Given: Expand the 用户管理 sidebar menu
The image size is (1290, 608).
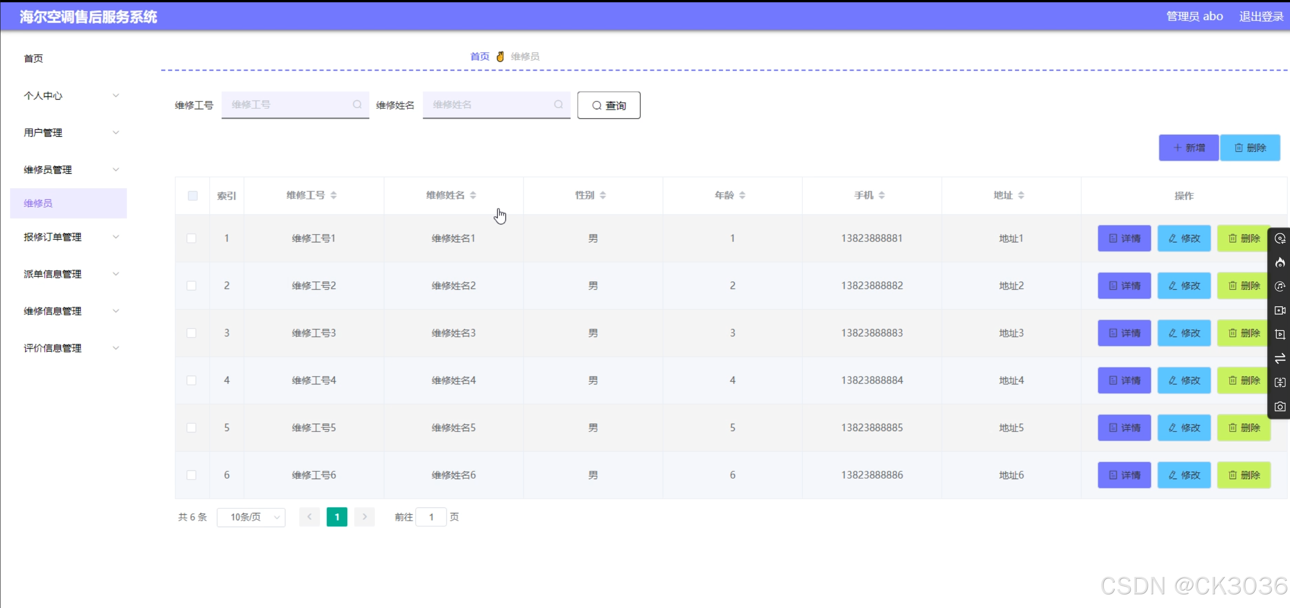Looking at the screenshot, I should (x=70, y=133).
